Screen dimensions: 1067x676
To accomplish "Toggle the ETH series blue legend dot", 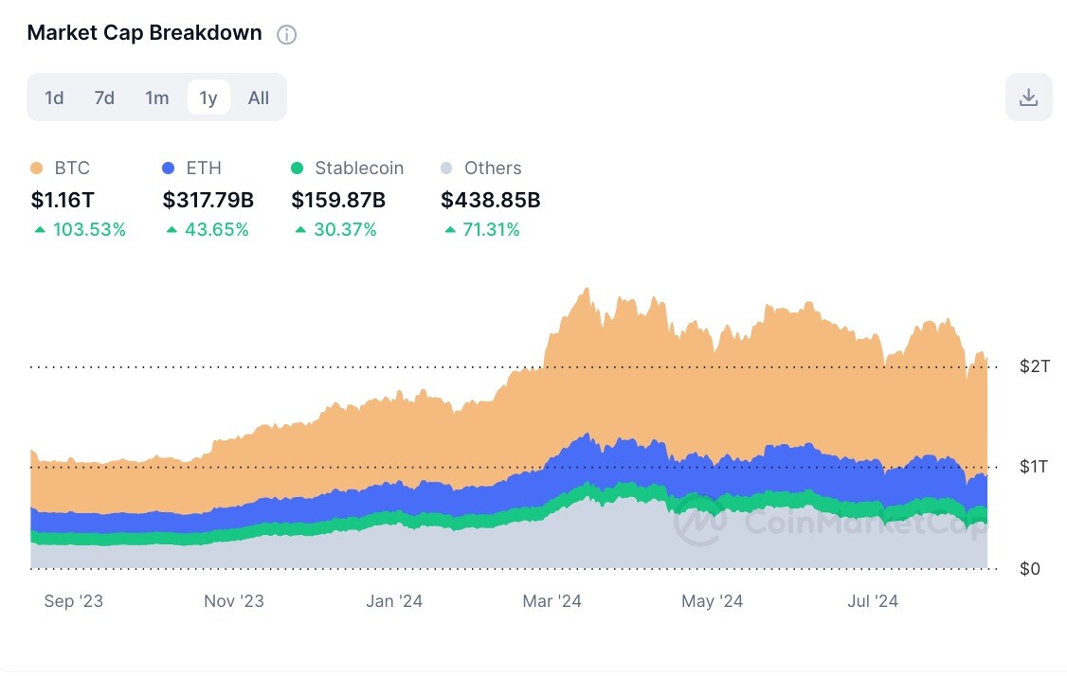I will (168, 168).
